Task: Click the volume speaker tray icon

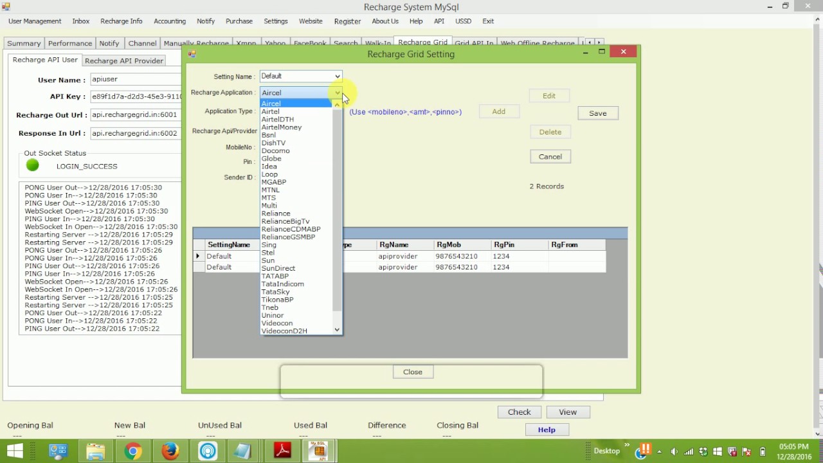Action: pyautogui.click(x=674, y=451)
